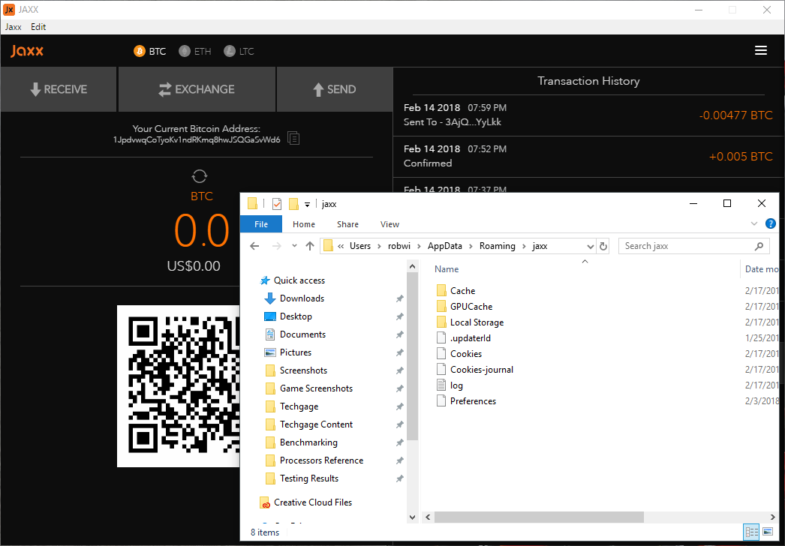
Task: Go back in Explorer
Action: coord(254,246)
